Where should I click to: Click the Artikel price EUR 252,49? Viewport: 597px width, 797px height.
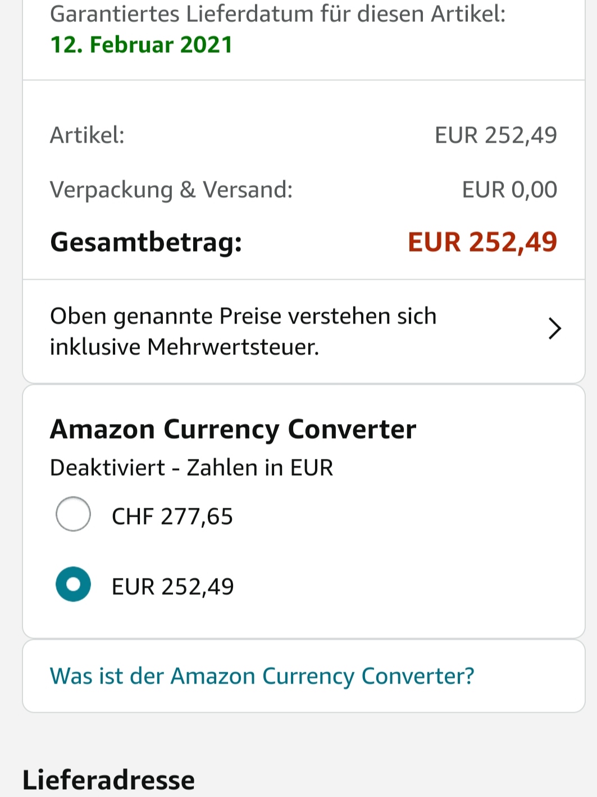[x=495, y=135]
